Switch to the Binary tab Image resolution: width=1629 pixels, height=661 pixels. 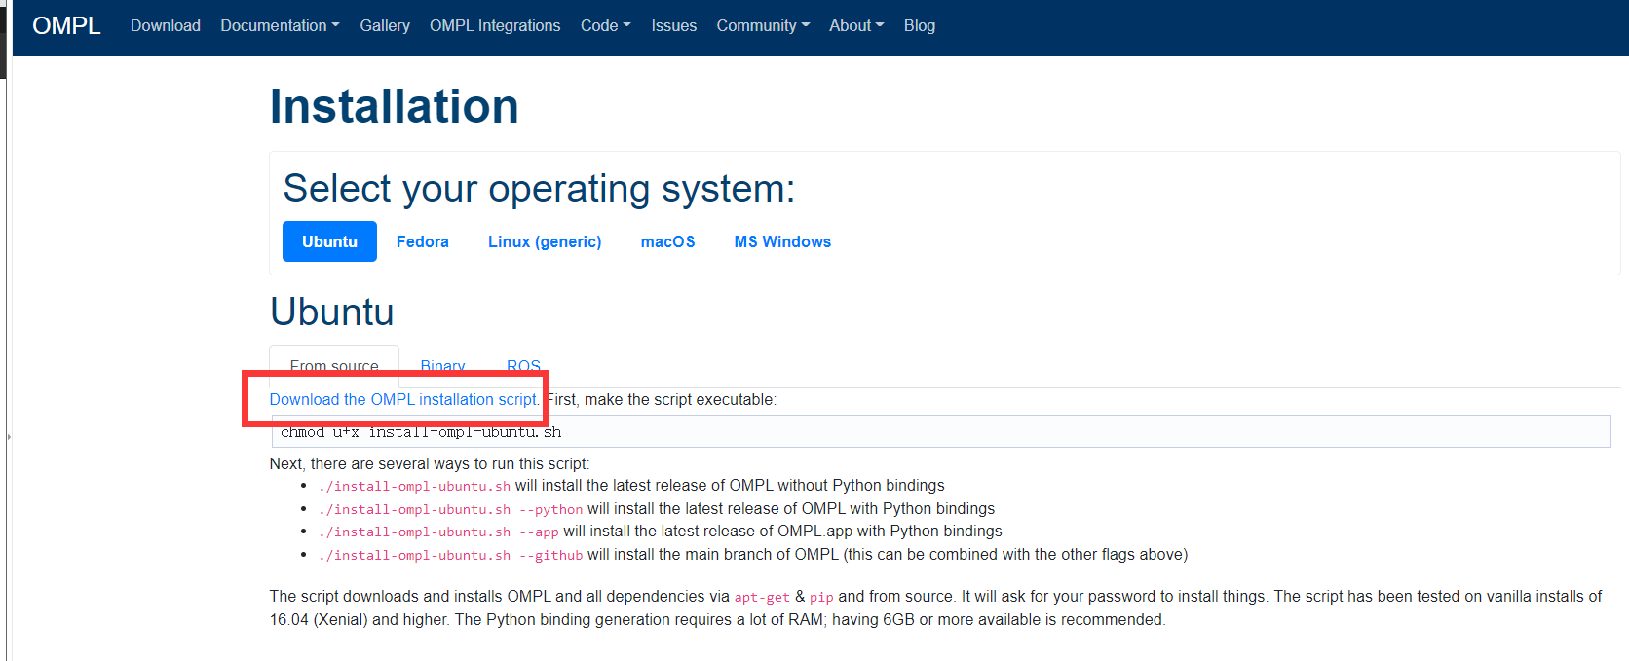tap(443, 366)
